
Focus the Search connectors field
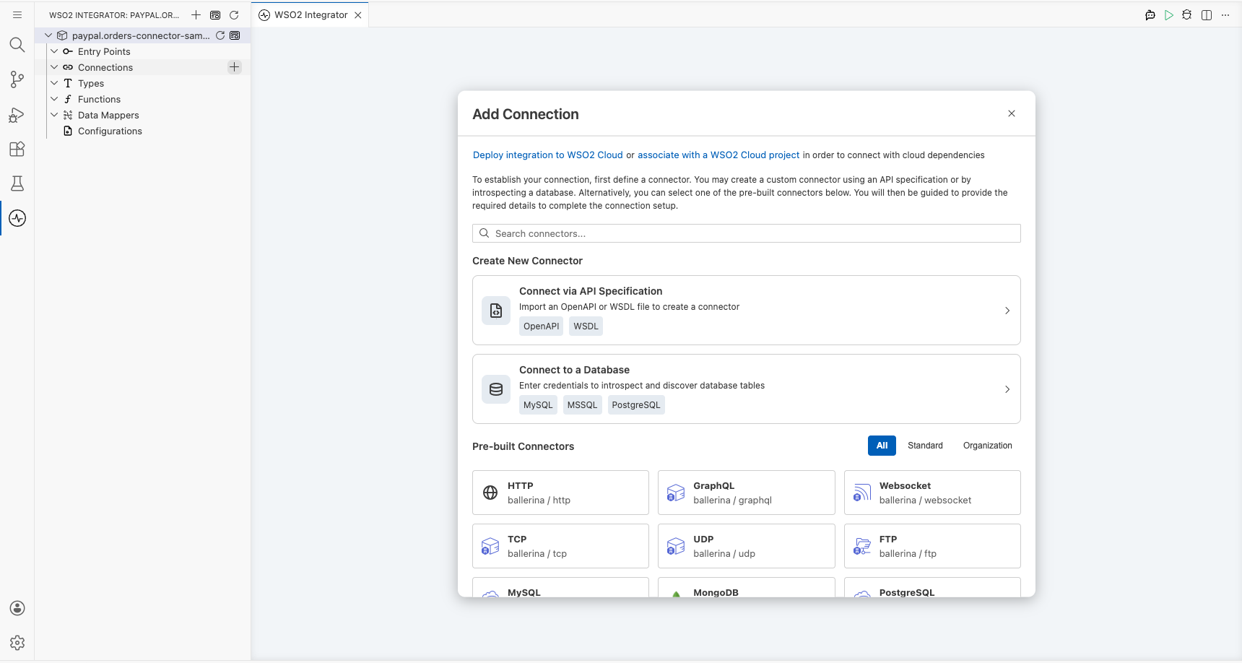point(746,233)
